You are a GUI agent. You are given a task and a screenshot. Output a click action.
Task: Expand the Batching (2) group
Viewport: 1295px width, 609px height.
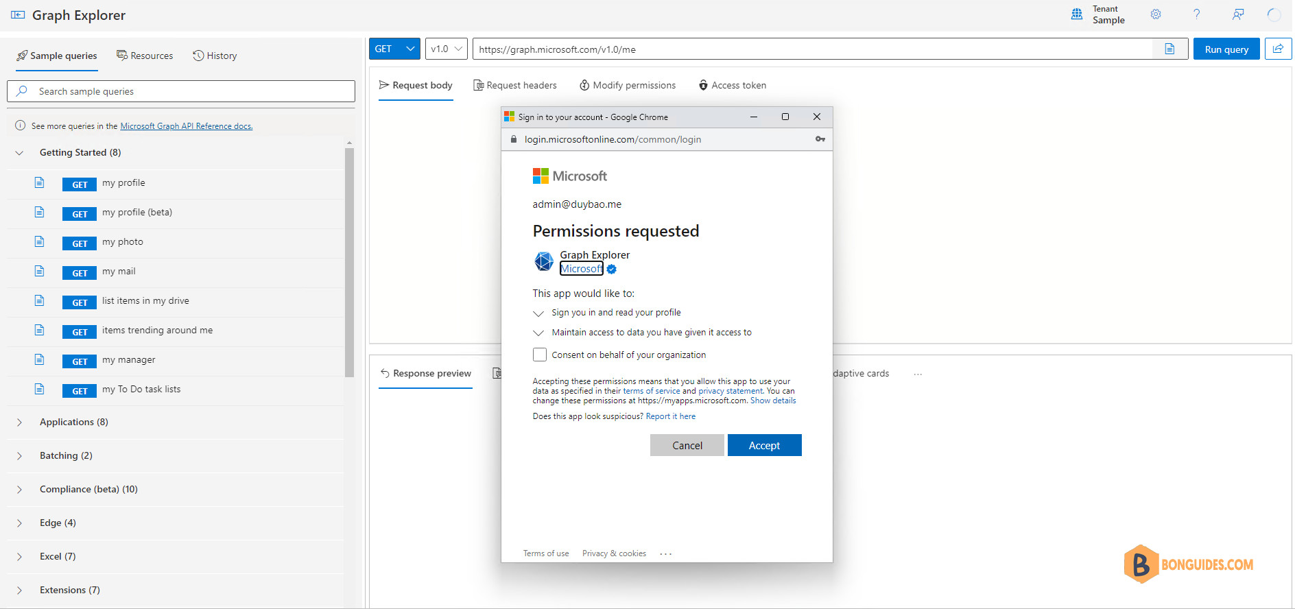click(19, 456)
